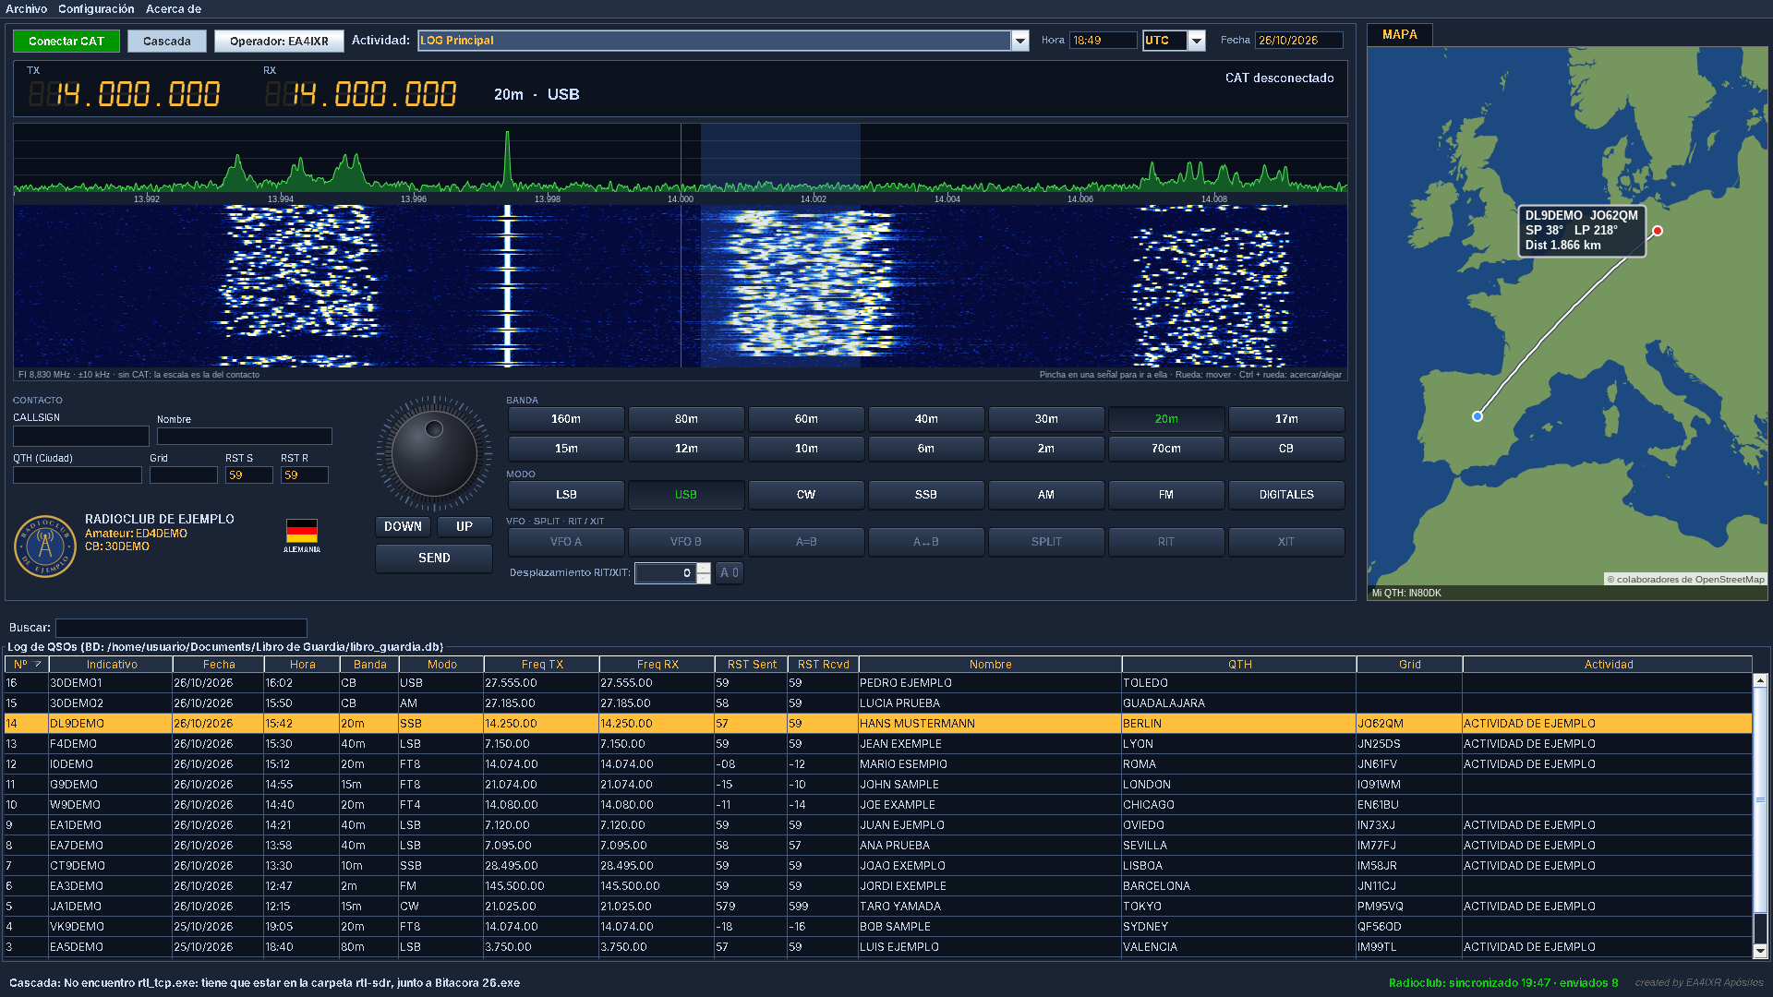Select the 20m band button
Screen dimensions: 1773x997
1166,419
